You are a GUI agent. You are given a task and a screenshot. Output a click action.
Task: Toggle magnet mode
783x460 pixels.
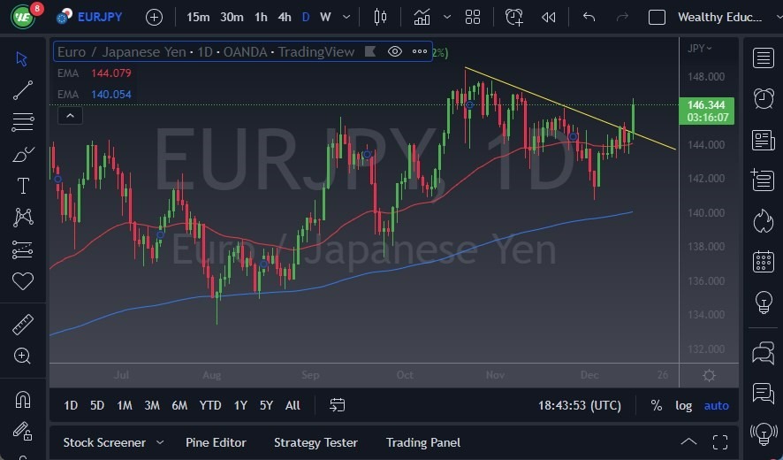23,400
